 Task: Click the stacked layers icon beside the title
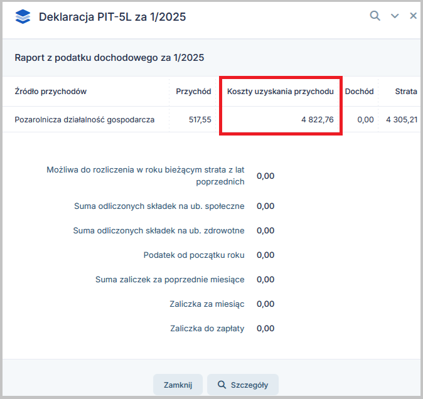pos(23,16)
